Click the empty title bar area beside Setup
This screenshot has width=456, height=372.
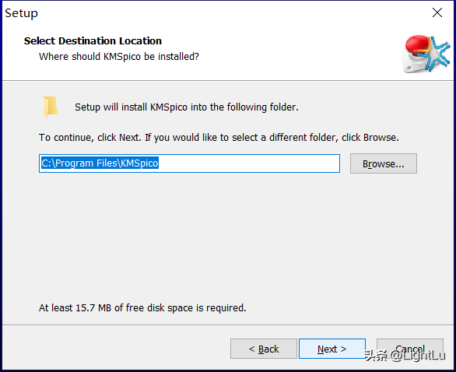pos(233,13)
